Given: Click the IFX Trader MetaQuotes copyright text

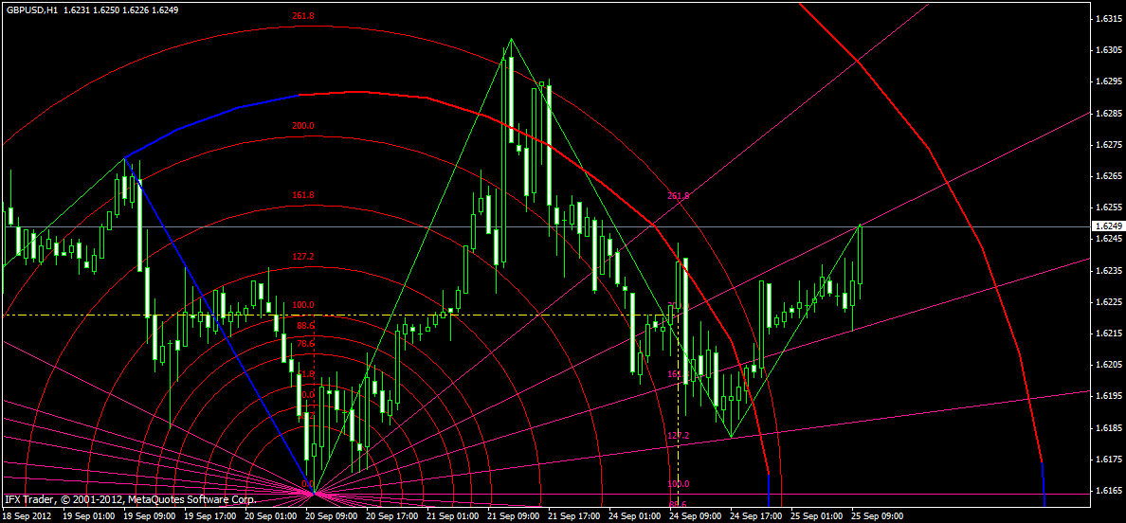Looking at the screenshot, I should click(130, 498).
